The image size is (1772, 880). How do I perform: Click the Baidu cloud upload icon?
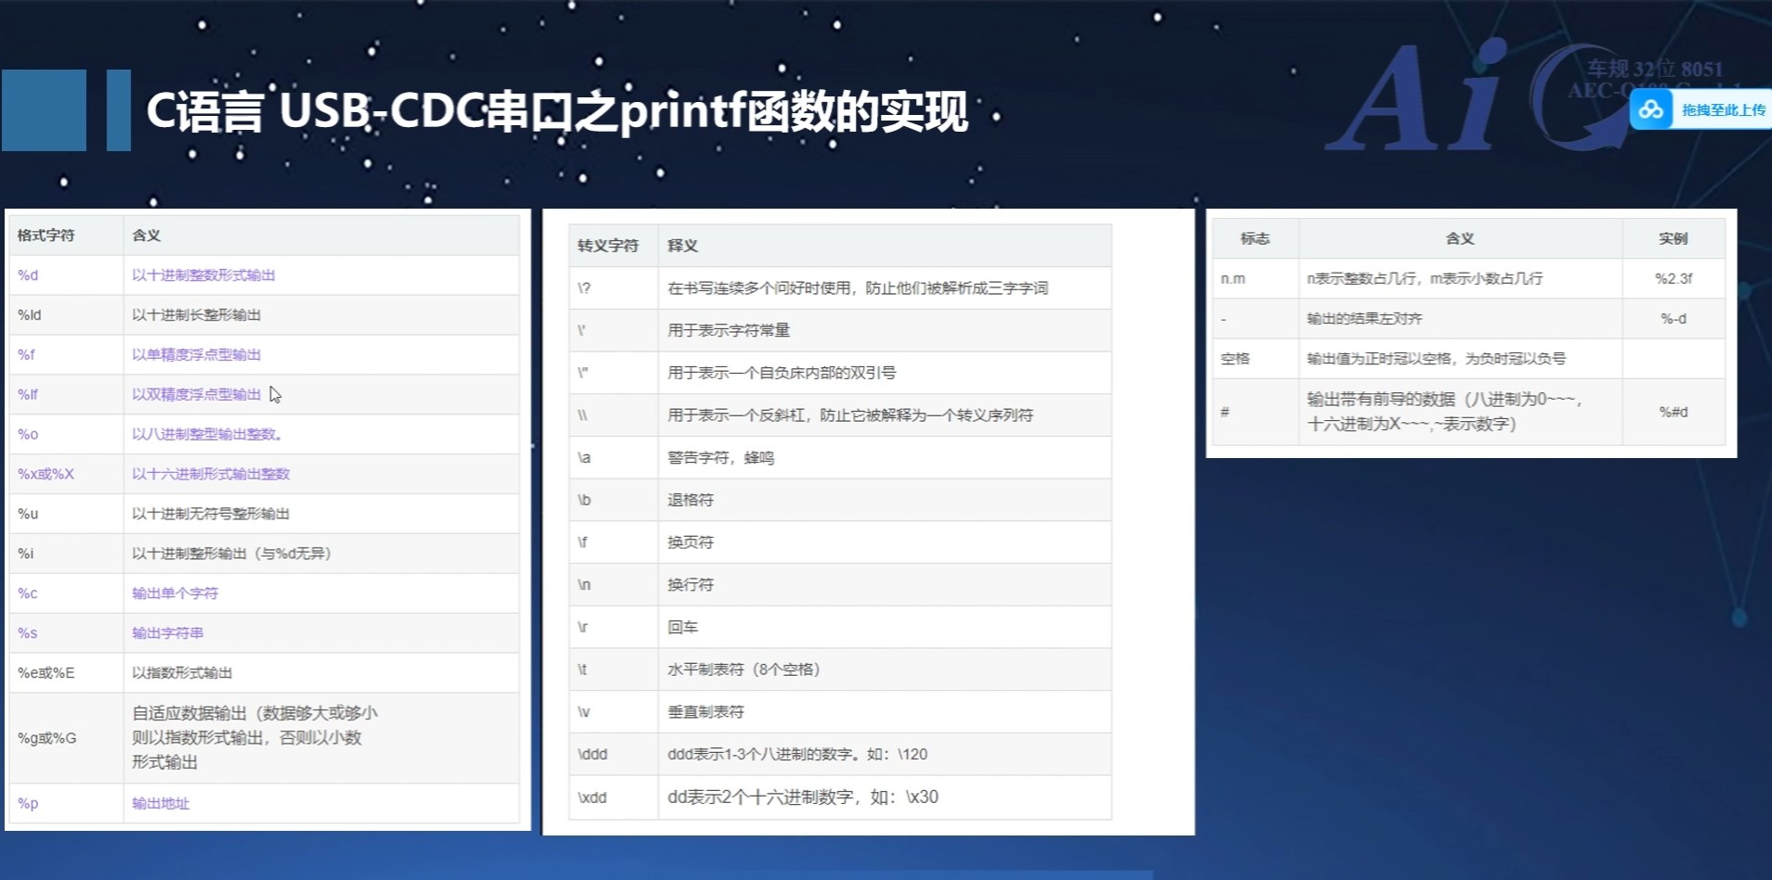(x=1650, y=110)
